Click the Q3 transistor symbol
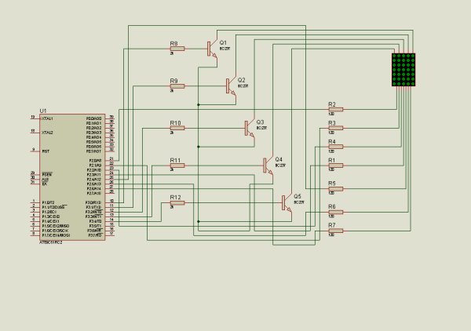 (x=250, y=128)
